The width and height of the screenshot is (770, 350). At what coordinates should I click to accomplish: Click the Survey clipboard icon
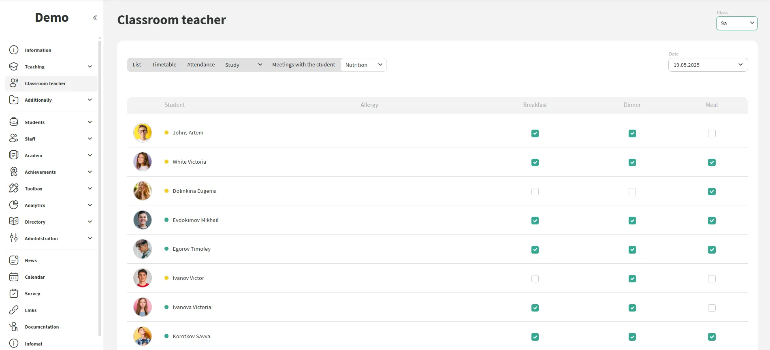(x=14, y=294)
